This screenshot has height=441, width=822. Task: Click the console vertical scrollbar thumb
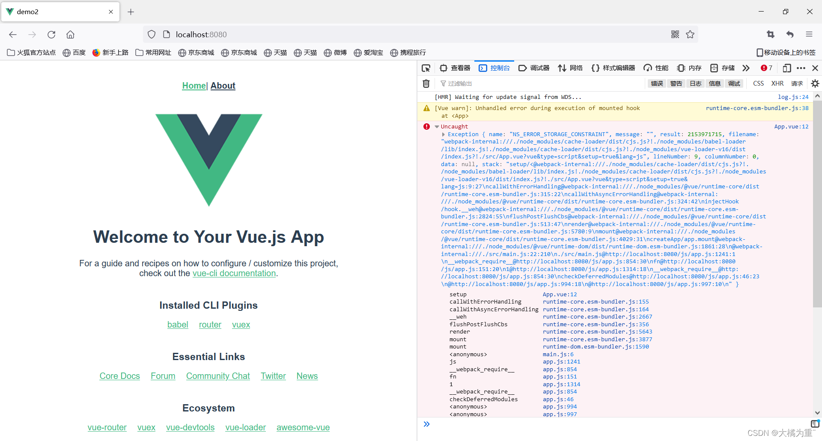coord(817,204)
